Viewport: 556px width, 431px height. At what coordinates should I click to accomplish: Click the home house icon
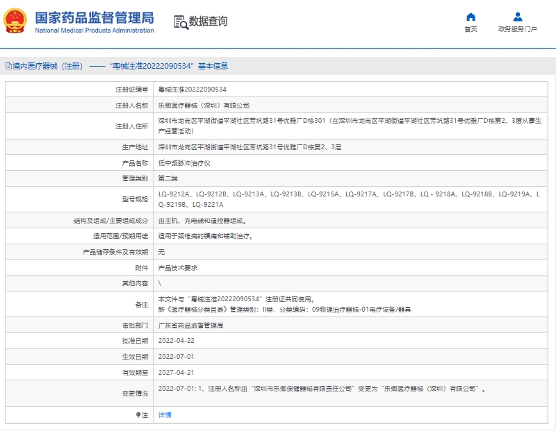pos(471,17)
